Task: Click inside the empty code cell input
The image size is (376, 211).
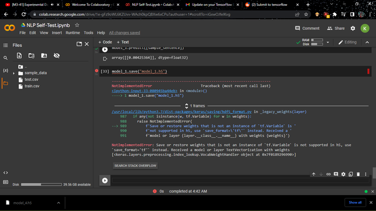Action: click(240, 181)
